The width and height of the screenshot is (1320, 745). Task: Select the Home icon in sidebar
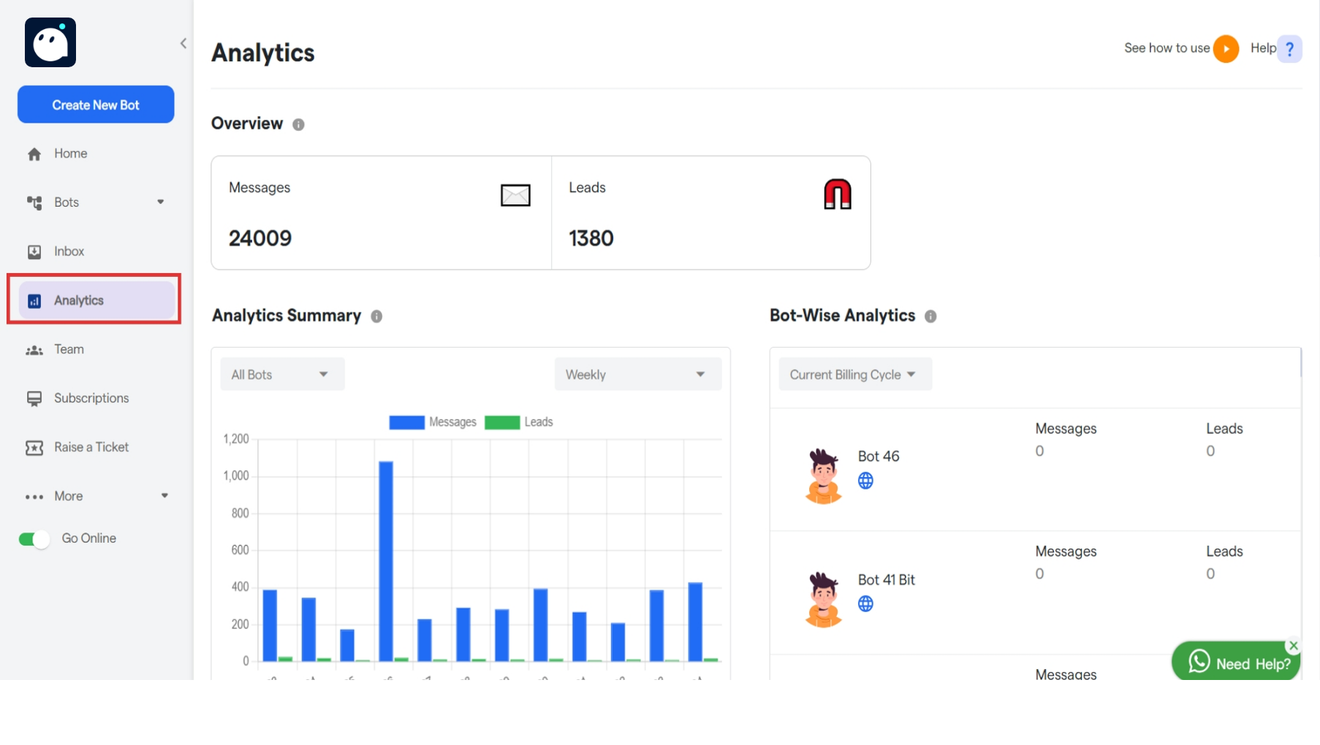[x=34, y=153]
